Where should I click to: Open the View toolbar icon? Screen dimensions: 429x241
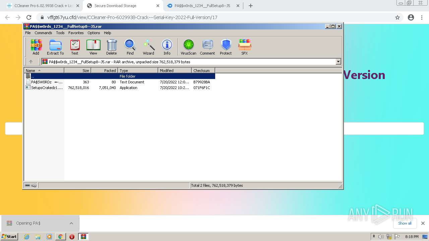pos(93,47)
